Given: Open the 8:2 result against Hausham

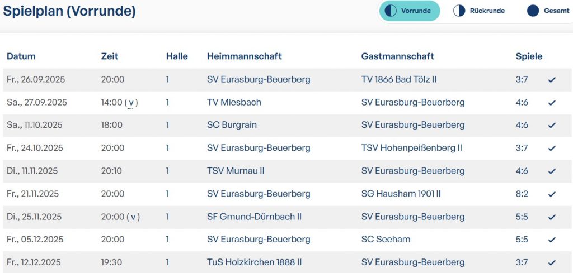Looking at the screenshot, I should click(522, 194).
